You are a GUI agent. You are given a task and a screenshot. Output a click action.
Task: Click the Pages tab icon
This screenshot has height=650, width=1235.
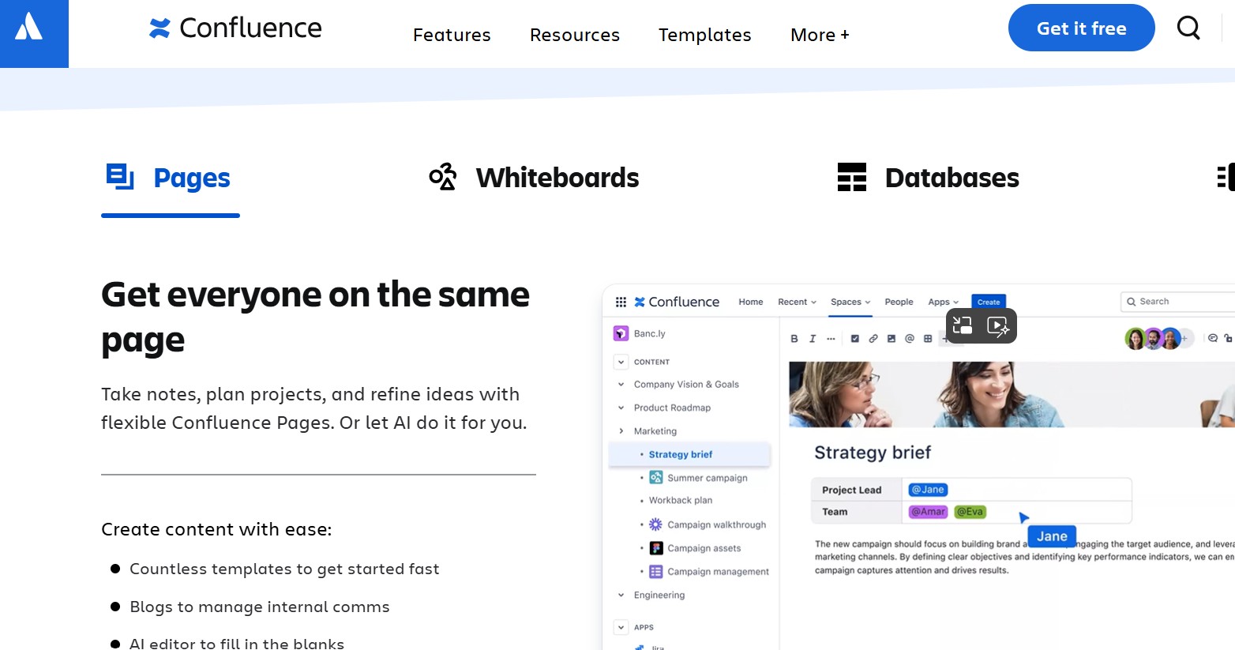(x=120, y=177)
